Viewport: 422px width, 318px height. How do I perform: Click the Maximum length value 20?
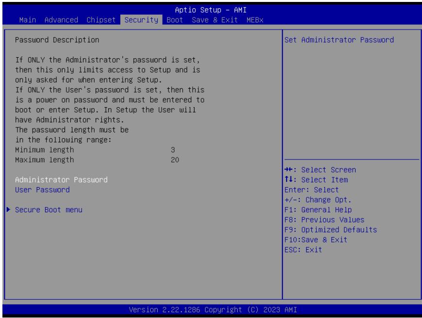point(175,160)
